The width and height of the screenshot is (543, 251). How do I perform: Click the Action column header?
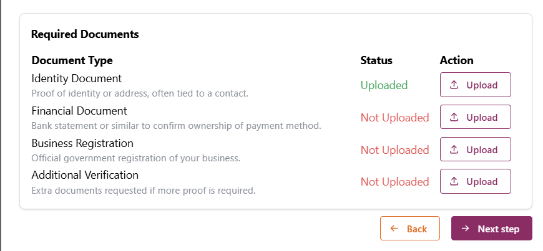(456, 60)
